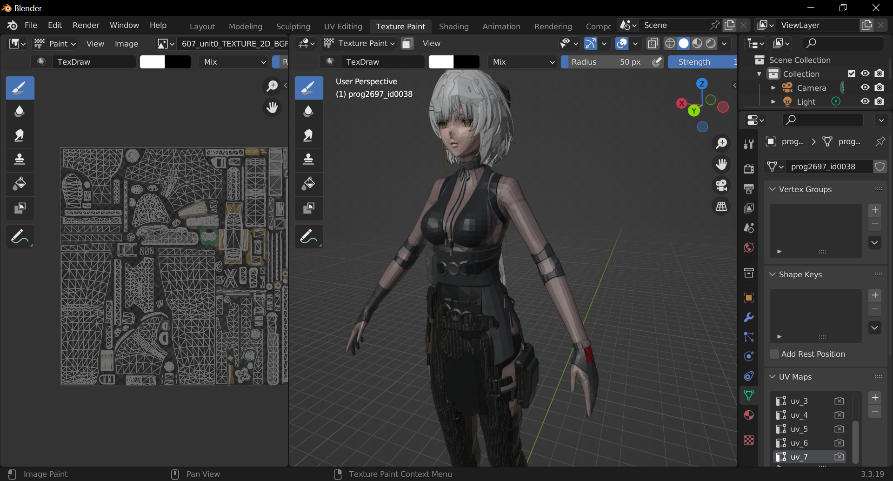Viewport: 893px width, 481px height.
Task: Open the Particles properties tab
Action: 749,337
